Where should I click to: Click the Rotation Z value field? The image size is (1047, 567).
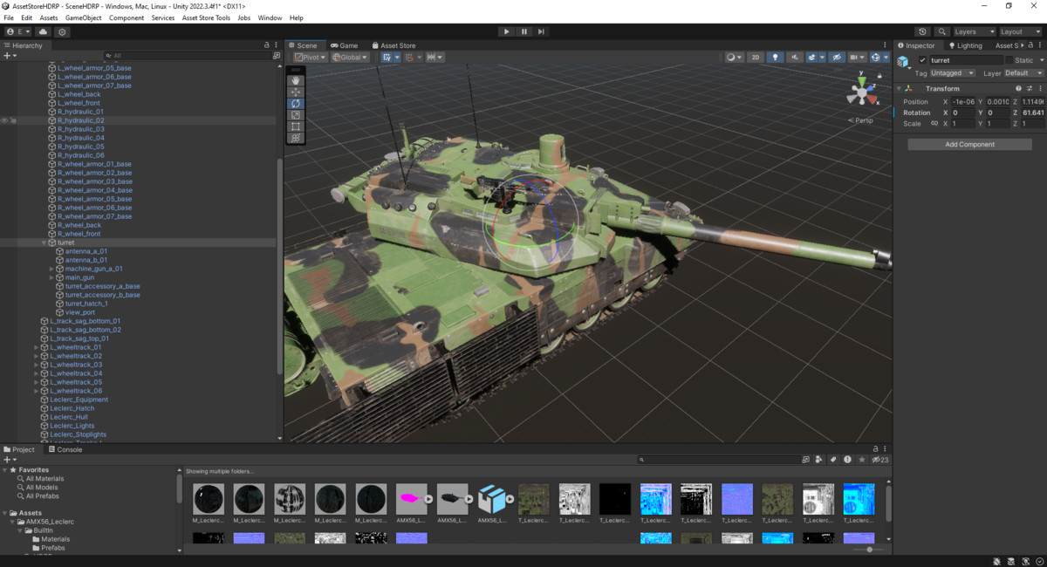1033,113
